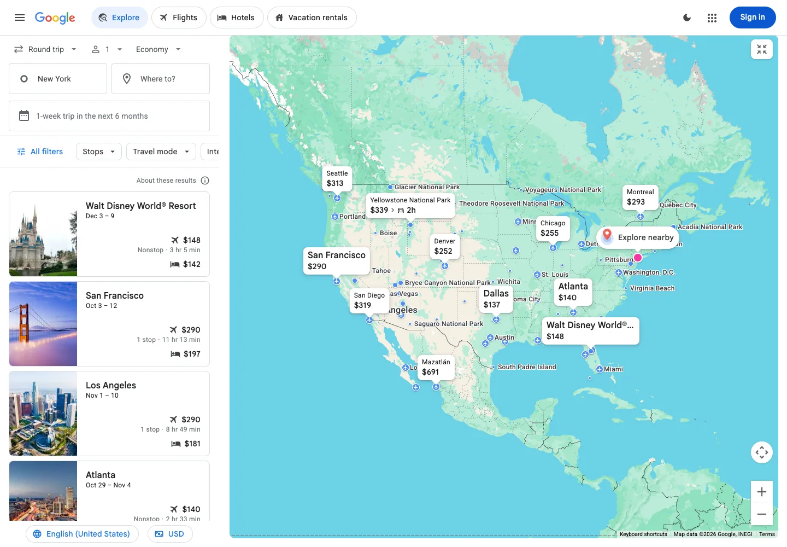787x547 pixels.
Task: Zoom out on the map
Action: [762, 514]
